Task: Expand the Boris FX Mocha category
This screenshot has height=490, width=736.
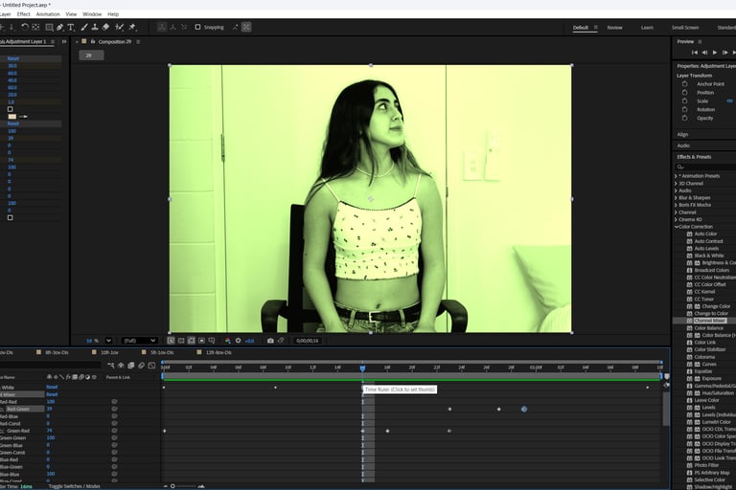Action: pos(676,205)
